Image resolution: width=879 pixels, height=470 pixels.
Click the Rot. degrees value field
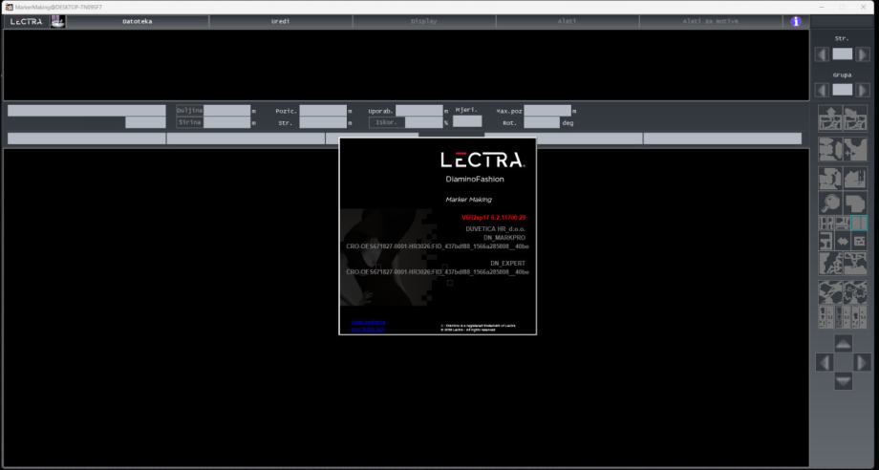coord(542,122)
